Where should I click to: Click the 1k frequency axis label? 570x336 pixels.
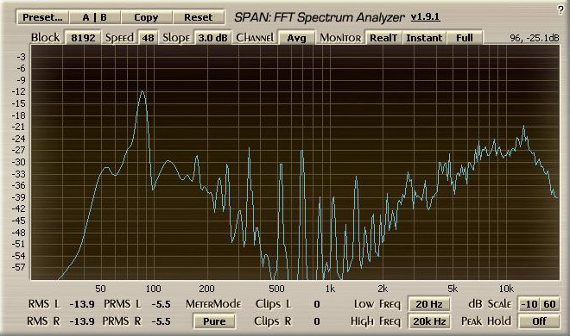(330, 289)
